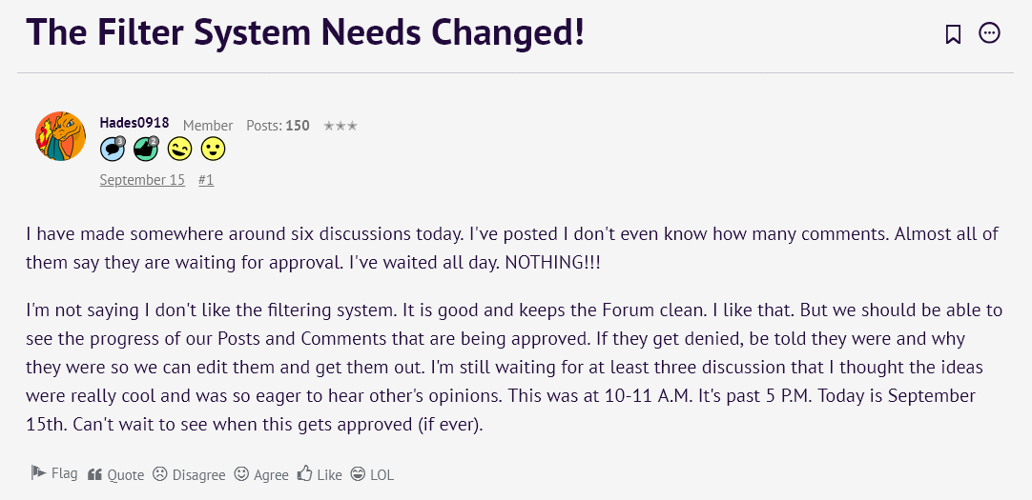
Task: Like the post
Action: [x=320, y=474]
